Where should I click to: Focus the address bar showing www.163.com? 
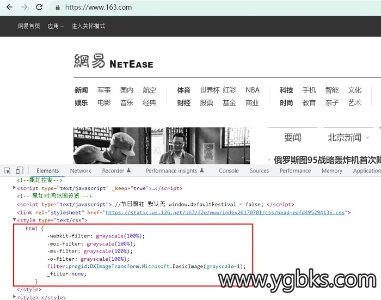pyautogui.click(x=99, y=7)
